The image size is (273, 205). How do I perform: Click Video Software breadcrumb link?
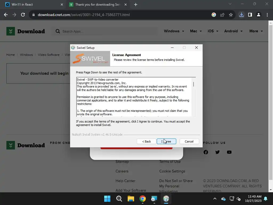point(49,55)
